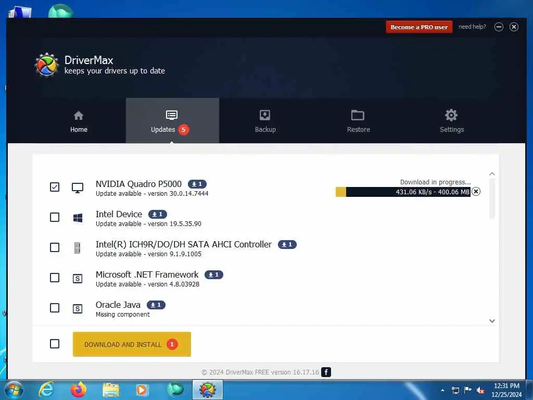
Task: Check the Intel Device checkbox
Action: 55,217
